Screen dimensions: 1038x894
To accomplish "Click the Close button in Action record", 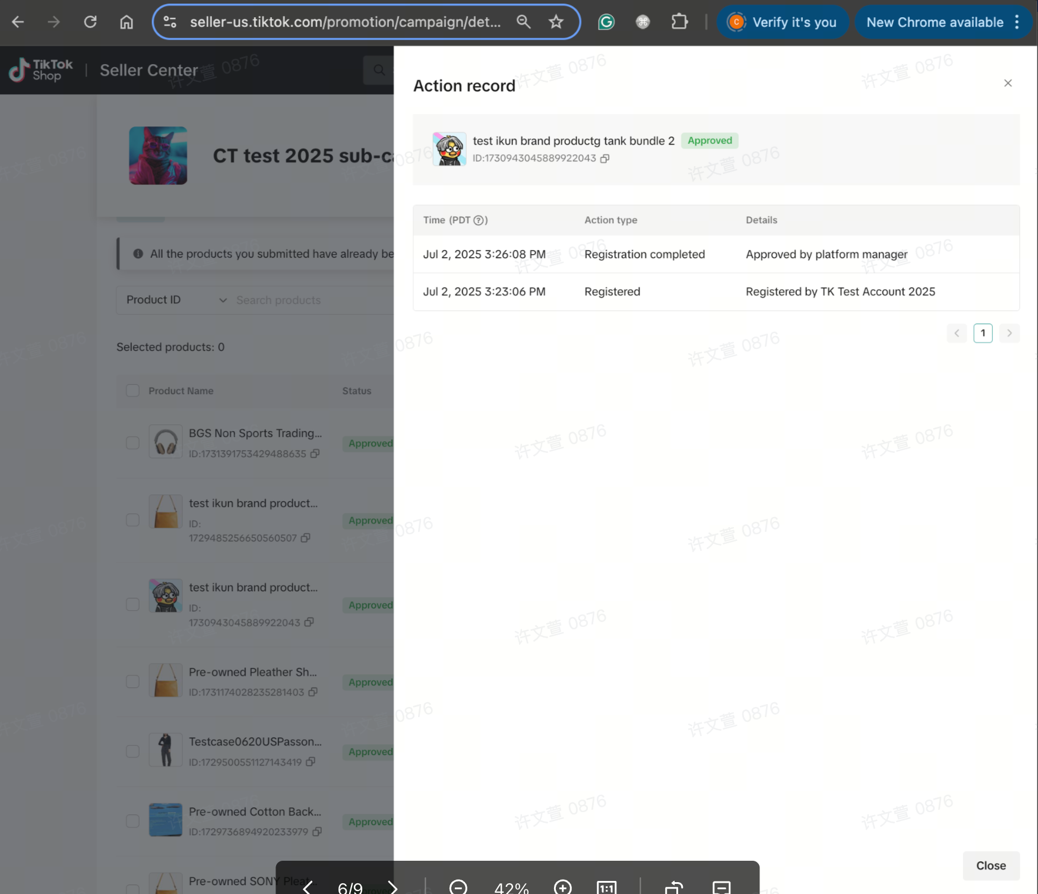I will 990,866.
